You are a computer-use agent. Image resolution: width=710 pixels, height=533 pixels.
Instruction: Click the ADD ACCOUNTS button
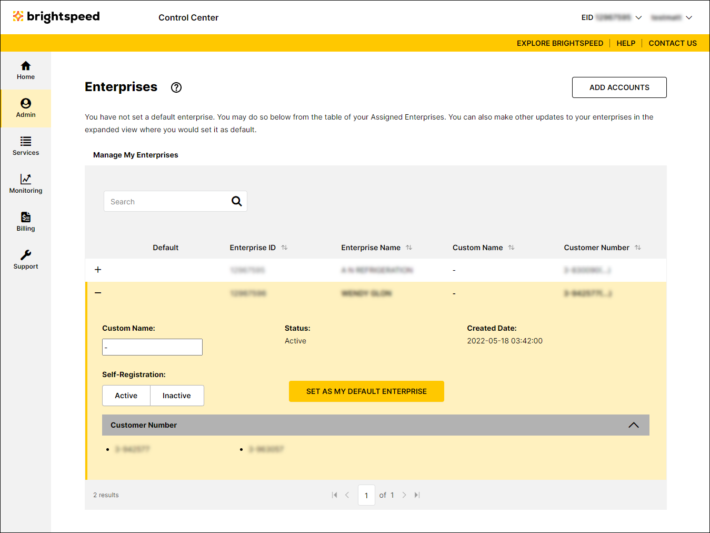tap(619, 87)
